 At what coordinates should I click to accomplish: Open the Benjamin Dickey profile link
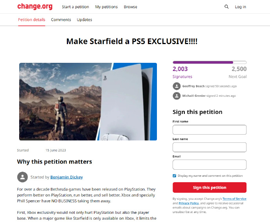tap(67, 177)
